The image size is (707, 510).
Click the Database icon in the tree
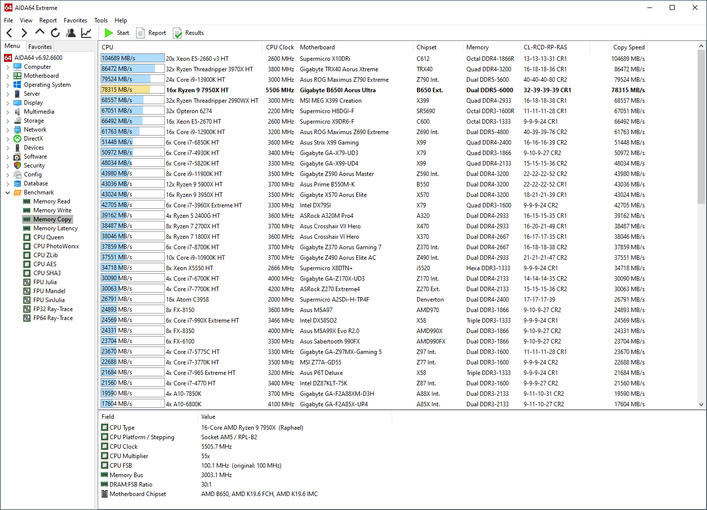pos(17,183)
